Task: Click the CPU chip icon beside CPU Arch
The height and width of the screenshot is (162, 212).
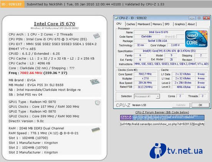Action: coord(97,36)
